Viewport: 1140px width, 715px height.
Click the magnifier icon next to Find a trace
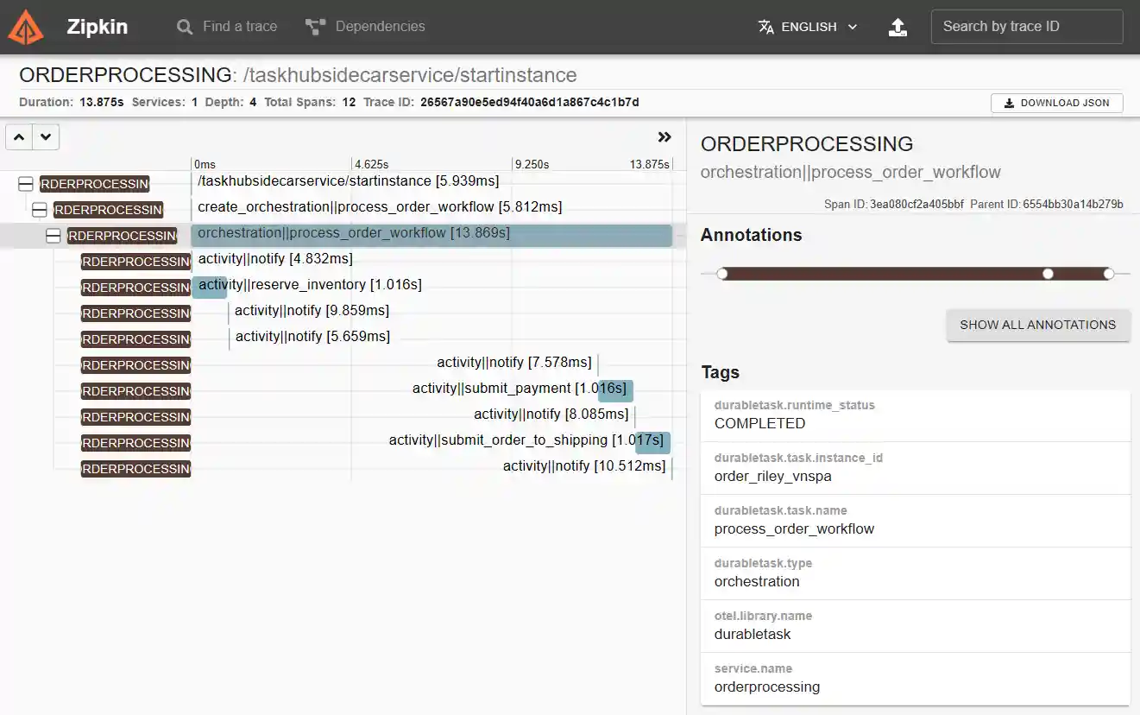coord(184,26)
